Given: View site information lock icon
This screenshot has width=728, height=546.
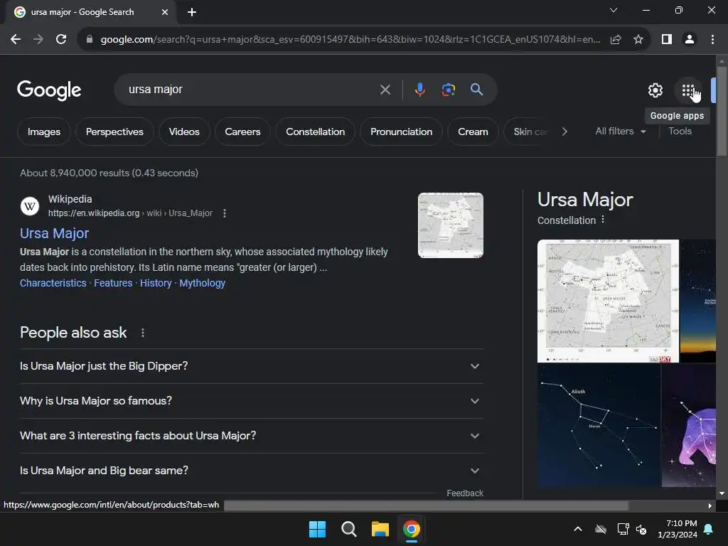Looking at the screenshot, I should (x=89, y=40).
